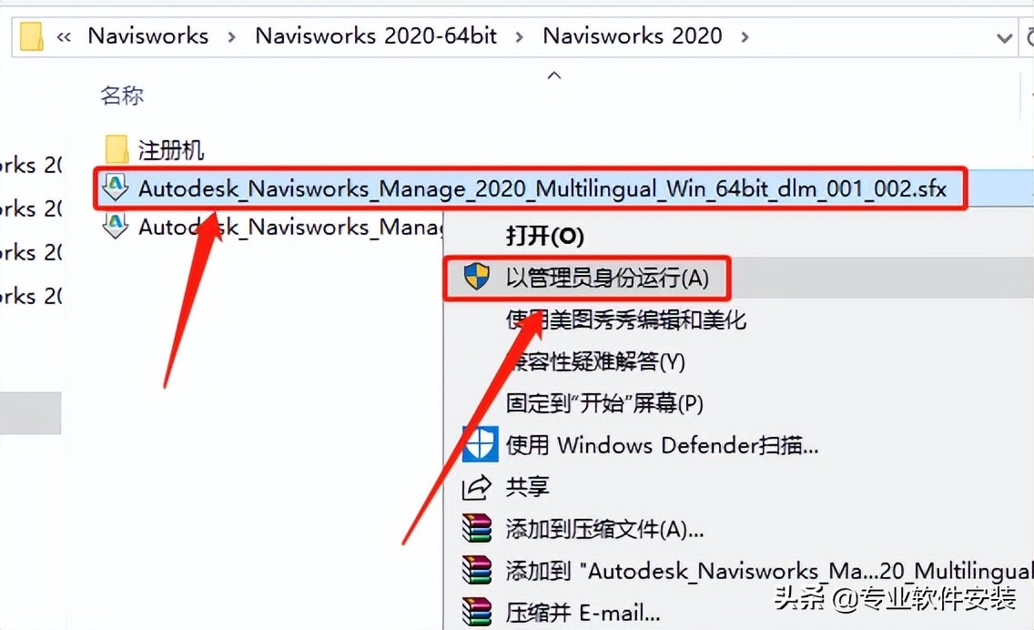Click the Navisworks 2020 breadcrumb segment
Screen dimensions: 1034x630
tap(633, 36)
